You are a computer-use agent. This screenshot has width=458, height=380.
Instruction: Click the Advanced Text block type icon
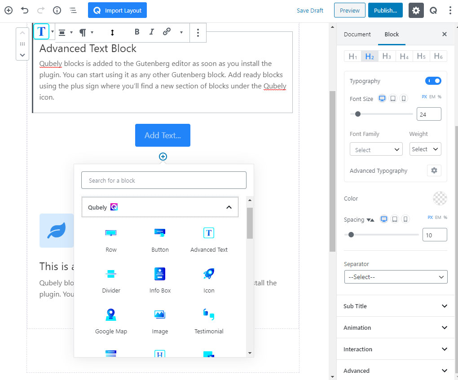(41, 31)
